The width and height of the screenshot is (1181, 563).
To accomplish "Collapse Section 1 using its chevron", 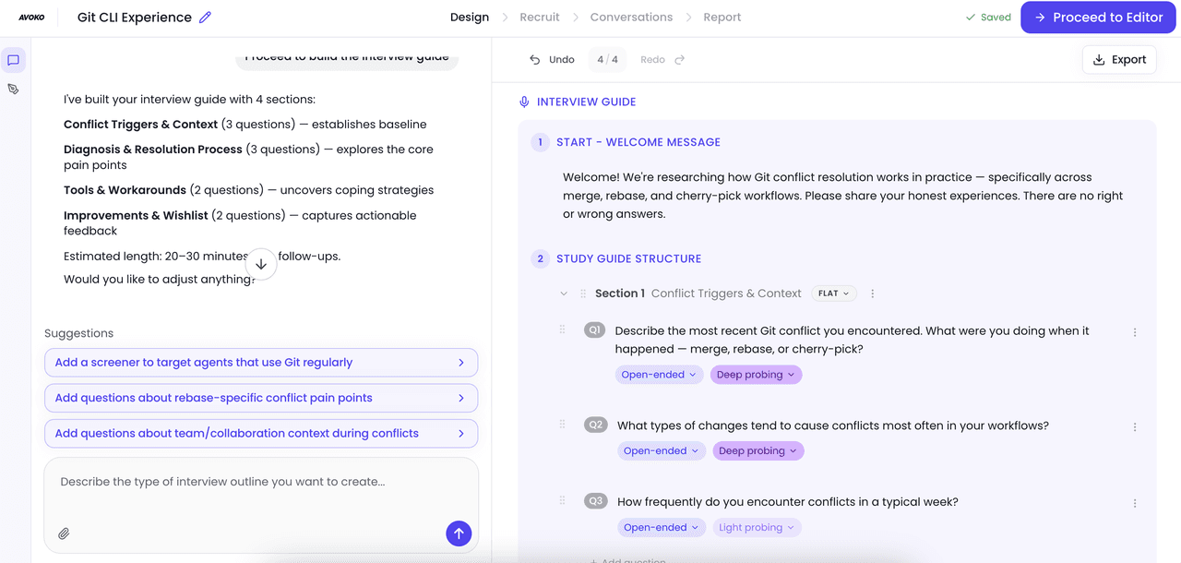I will 564,293.
